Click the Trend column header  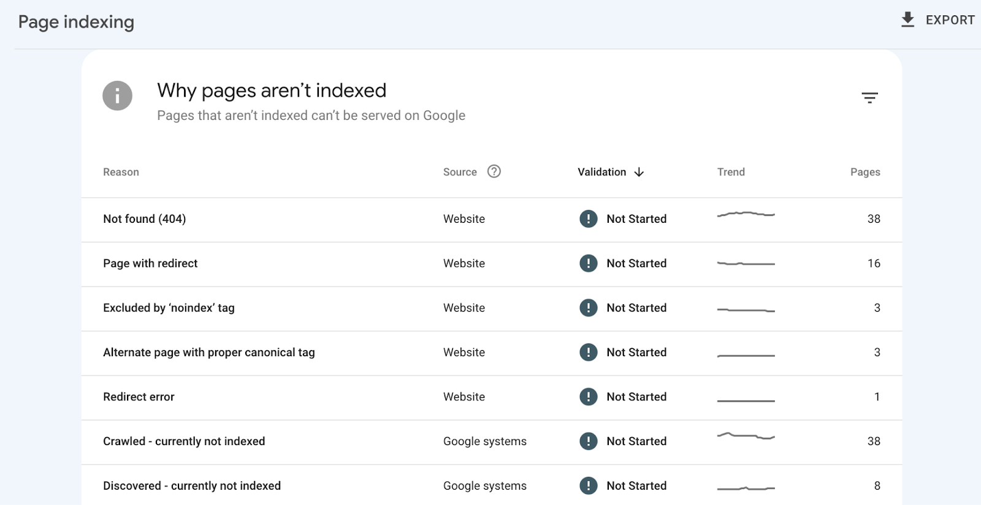pos(731,172)
